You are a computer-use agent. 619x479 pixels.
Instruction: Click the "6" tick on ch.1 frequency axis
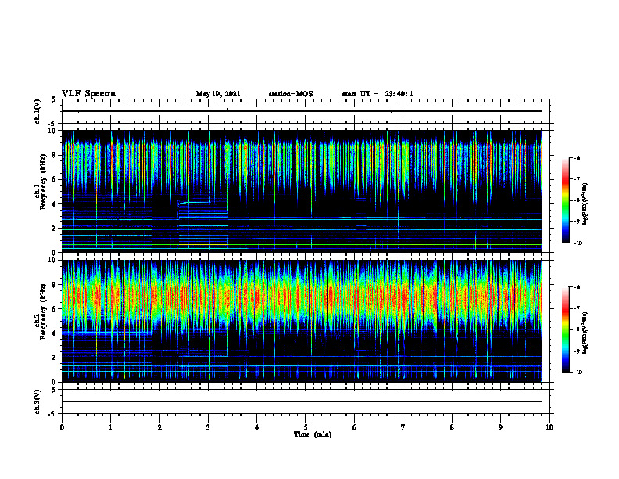55,179
